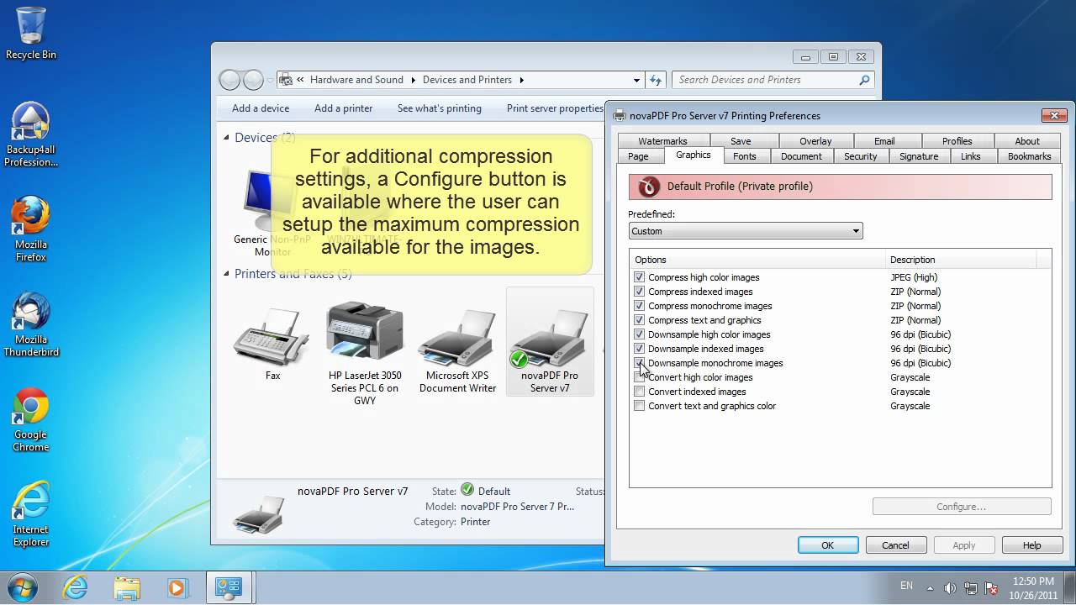
Task: Expand the Devices and Printers breadcrumb arrow
Action: pyautogui.click(x=521, y=80)
